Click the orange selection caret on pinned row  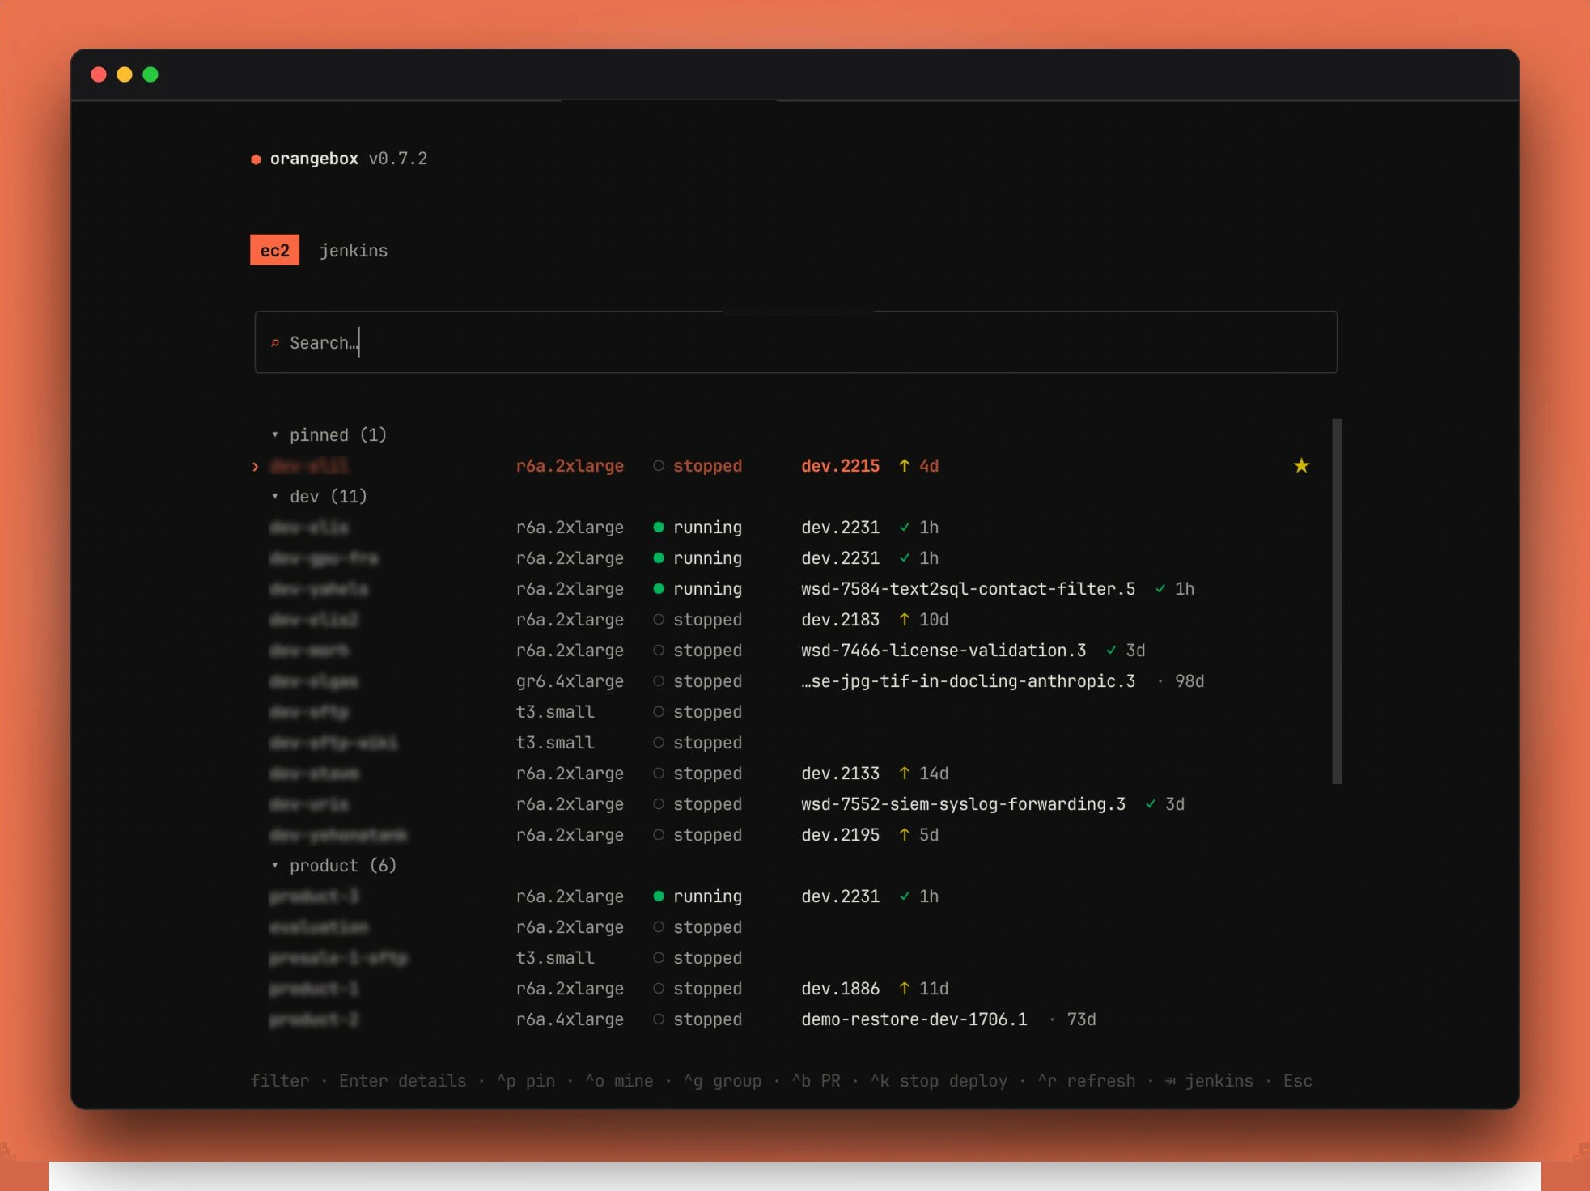[x=256, y=467]
